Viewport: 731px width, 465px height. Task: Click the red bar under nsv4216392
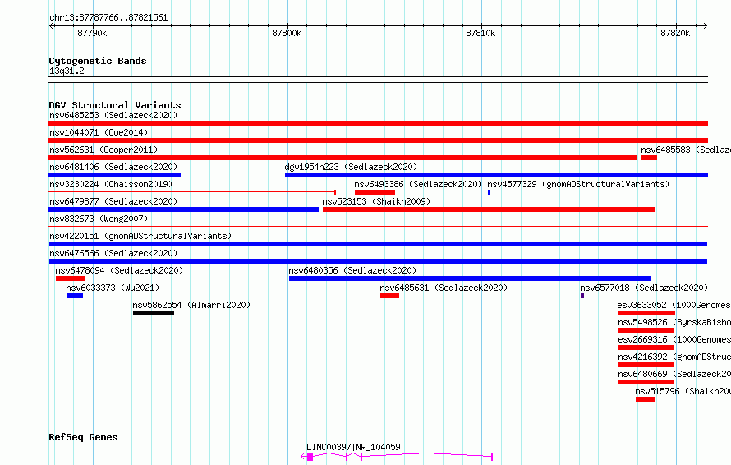[646, 365]
